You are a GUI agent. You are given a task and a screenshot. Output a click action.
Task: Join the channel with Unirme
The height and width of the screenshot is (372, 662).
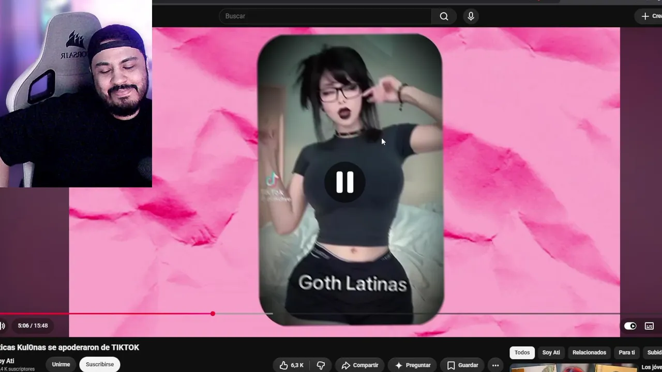[61, 364]
